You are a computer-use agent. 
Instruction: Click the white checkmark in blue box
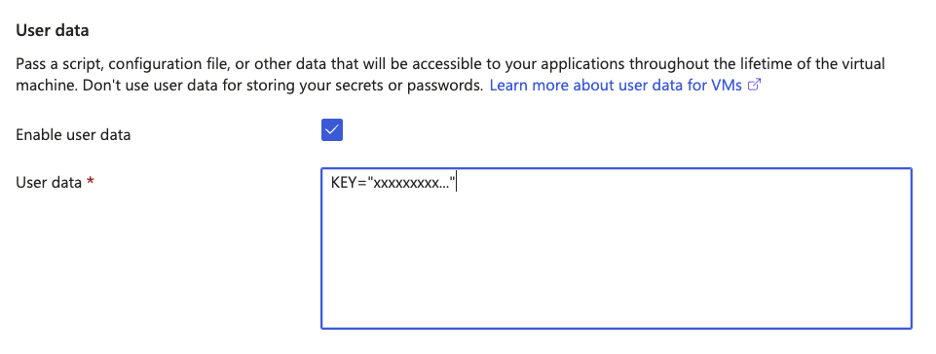332,130
